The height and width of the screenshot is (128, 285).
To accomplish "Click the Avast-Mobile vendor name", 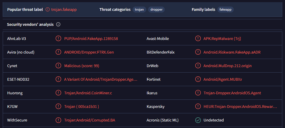I will click(158, 39).
